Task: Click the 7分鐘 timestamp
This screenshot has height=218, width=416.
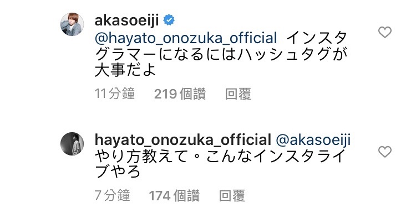Action: click(112, 195)
